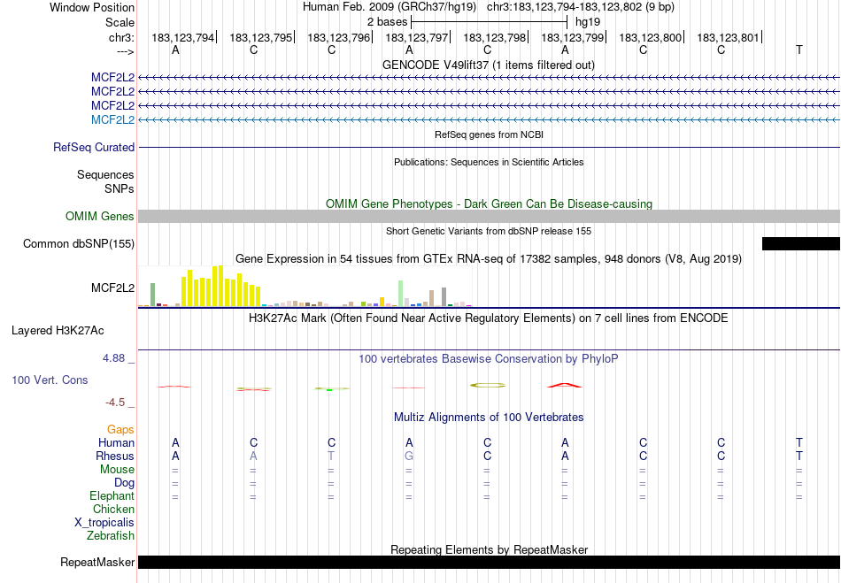Click the X_tropicalis species label
The height and width of the screenshot is (583, 841).
pos(104,523)
